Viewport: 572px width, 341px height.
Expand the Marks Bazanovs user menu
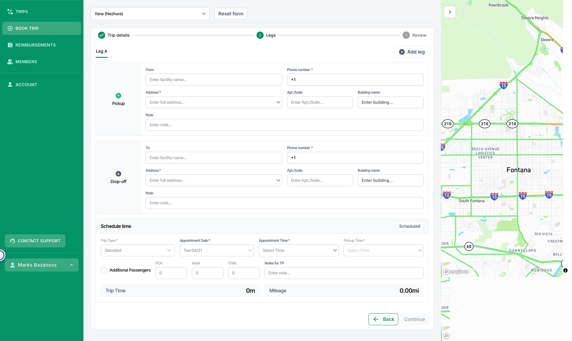point(42,265)
